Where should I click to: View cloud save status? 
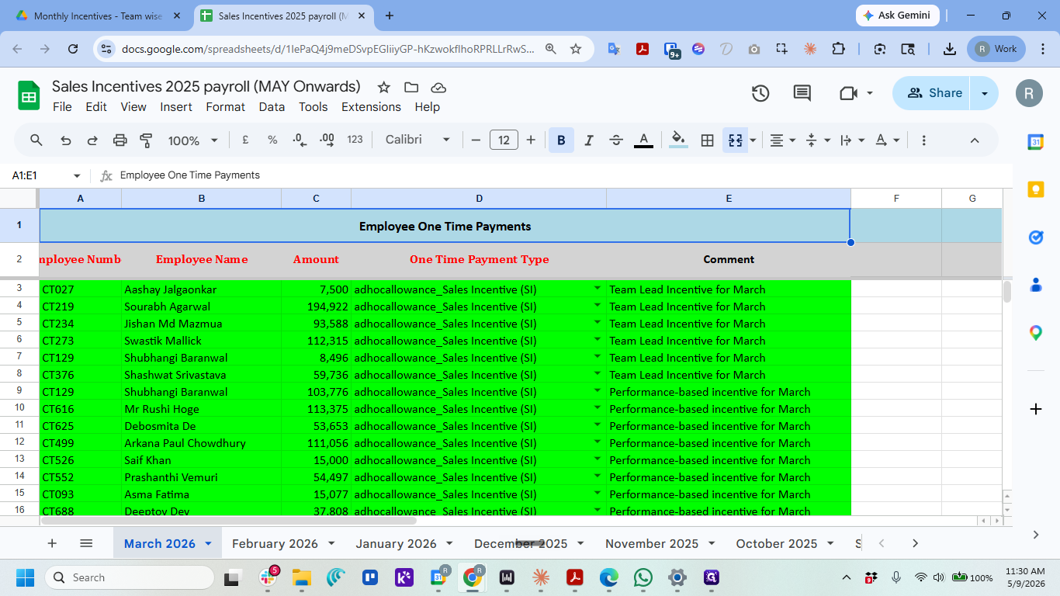click(x=438, y=87)
